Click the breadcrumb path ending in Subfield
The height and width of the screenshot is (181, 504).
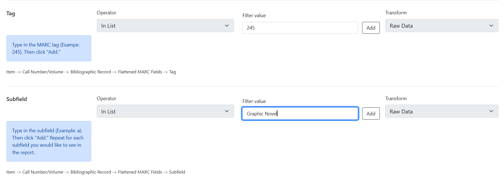click(x=96, y=172)
